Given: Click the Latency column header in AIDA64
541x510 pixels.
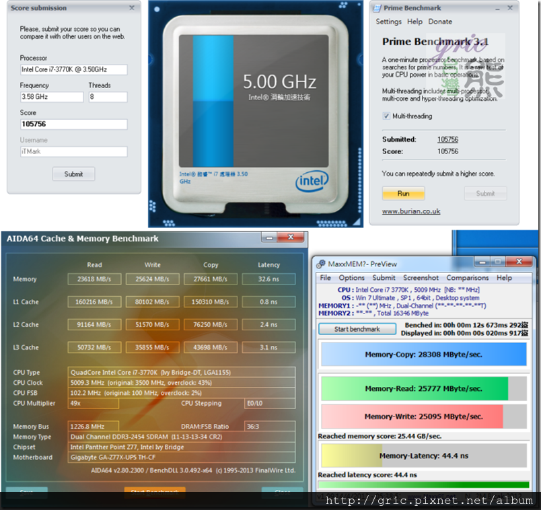Looking at the screenshot, I should [268, 265].
